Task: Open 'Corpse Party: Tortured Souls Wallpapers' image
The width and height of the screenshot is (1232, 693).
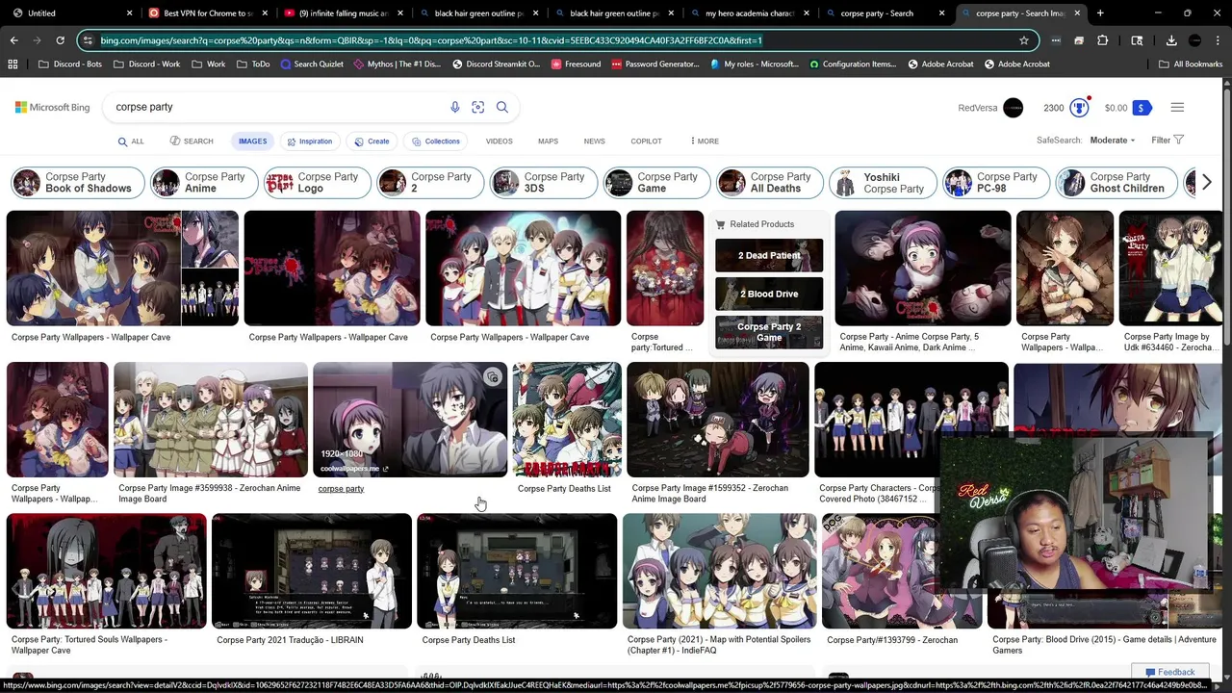Action: 106,571
